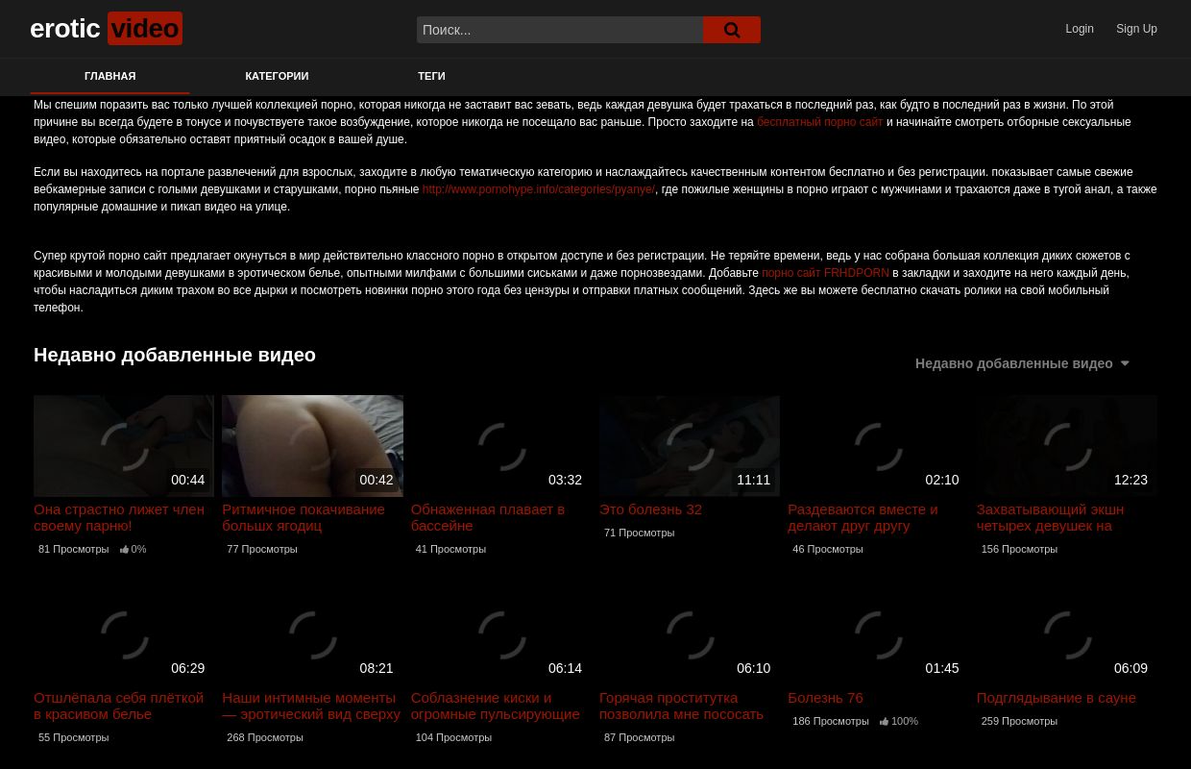This screenshot has height=769, width=1191.
Task: Open the КАТЕГОРИИ tab
Action: (277, 76)
